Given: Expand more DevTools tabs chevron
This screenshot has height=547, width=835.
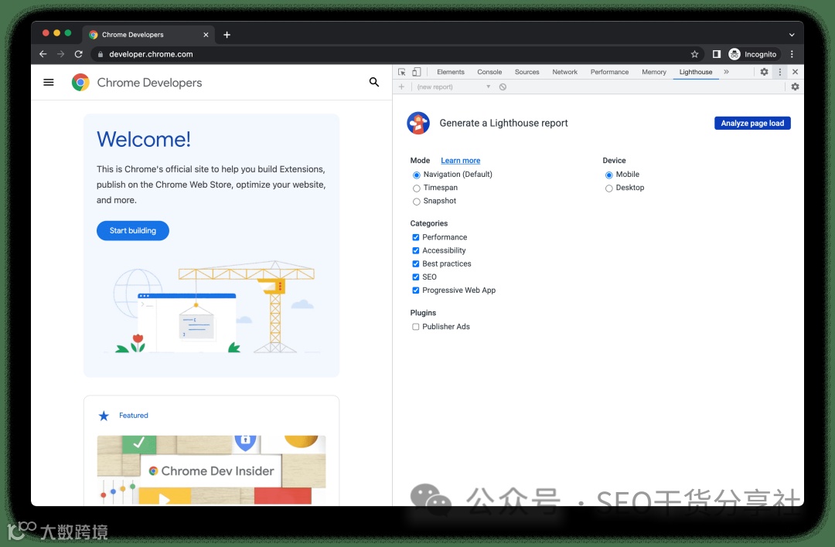Looking at the screenshot, I should (726, 72).
